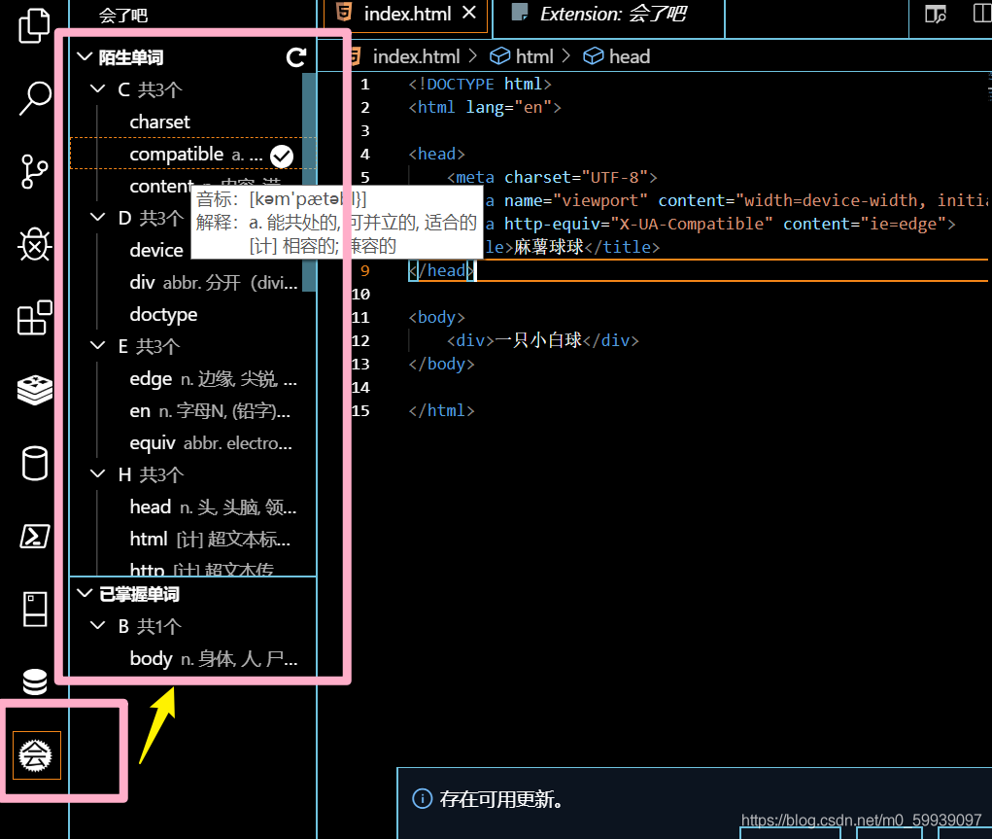Select the word equiv
Viewport: 992px width, 839px height.
tap(152, 442)
